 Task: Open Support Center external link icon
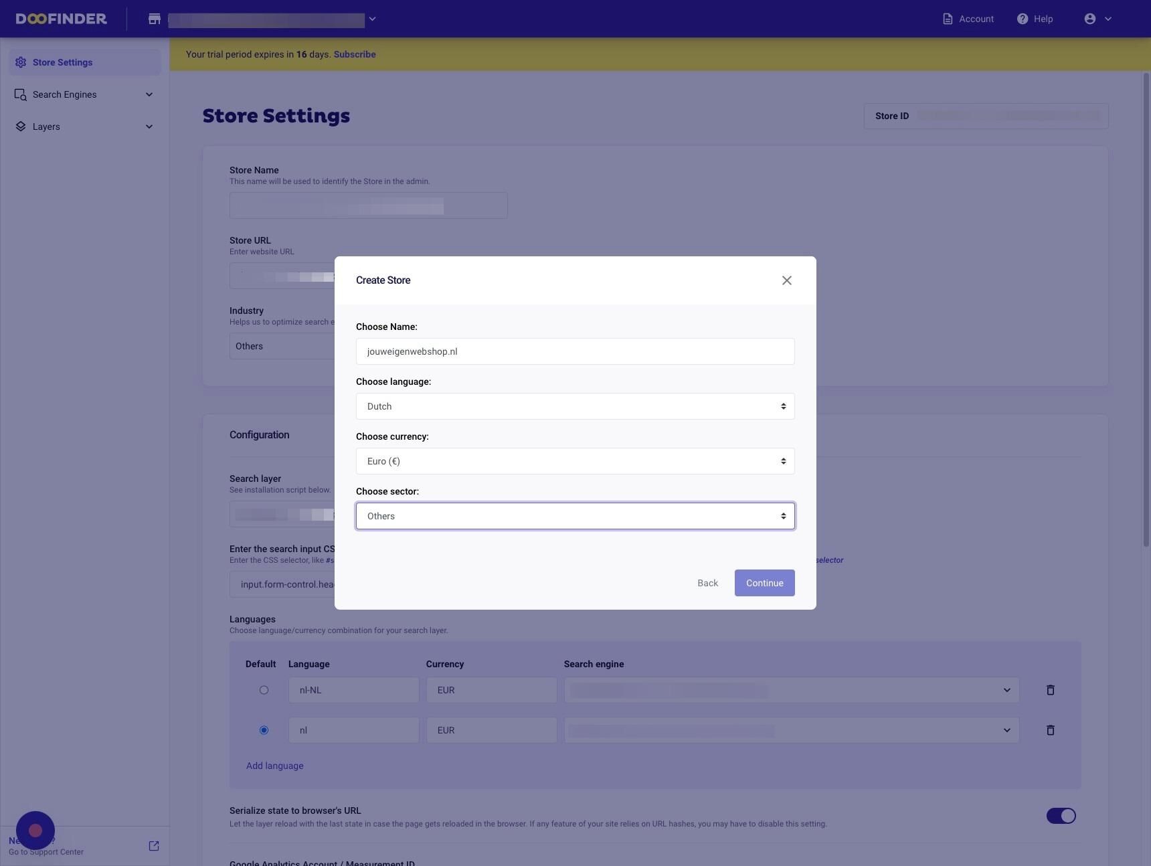point(154,846)
